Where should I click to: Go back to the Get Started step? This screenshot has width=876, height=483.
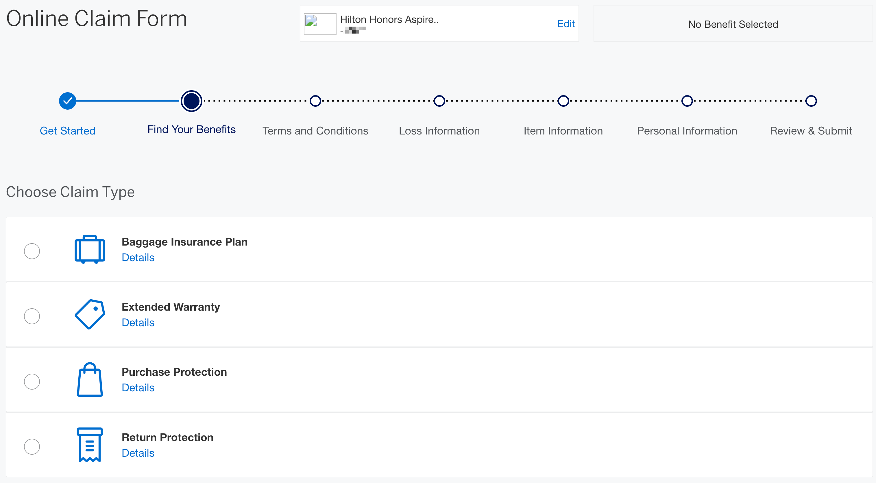click(68, 131)
